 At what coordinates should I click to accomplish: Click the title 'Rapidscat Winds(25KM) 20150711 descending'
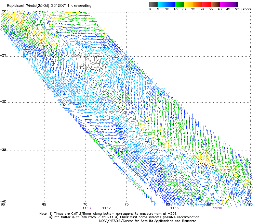click(x=49, y=6)
